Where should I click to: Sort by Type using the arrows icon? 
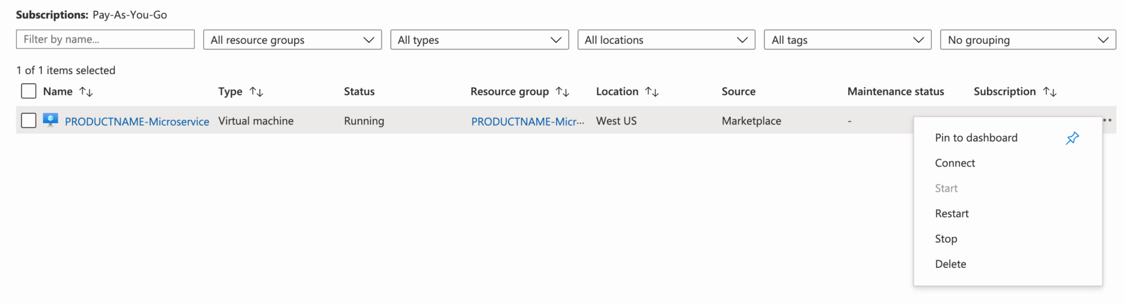(x=256, y=92)
